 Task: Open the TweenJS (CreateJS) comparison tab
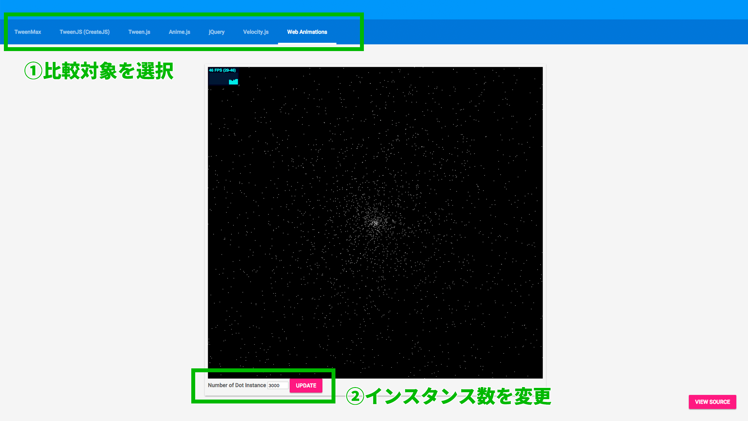[x=85, y=32]
